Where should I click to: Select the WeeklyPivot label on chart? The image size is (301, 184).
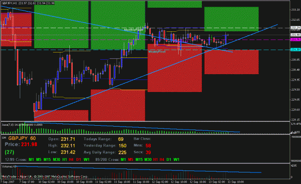click(x=157, y=52)
